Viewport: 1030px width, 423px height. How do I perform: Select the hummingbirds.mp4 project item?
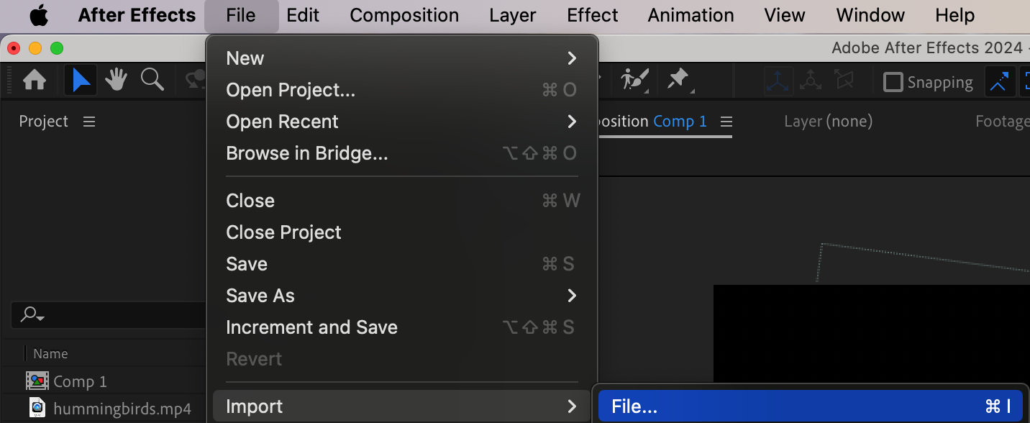(122, 409)
